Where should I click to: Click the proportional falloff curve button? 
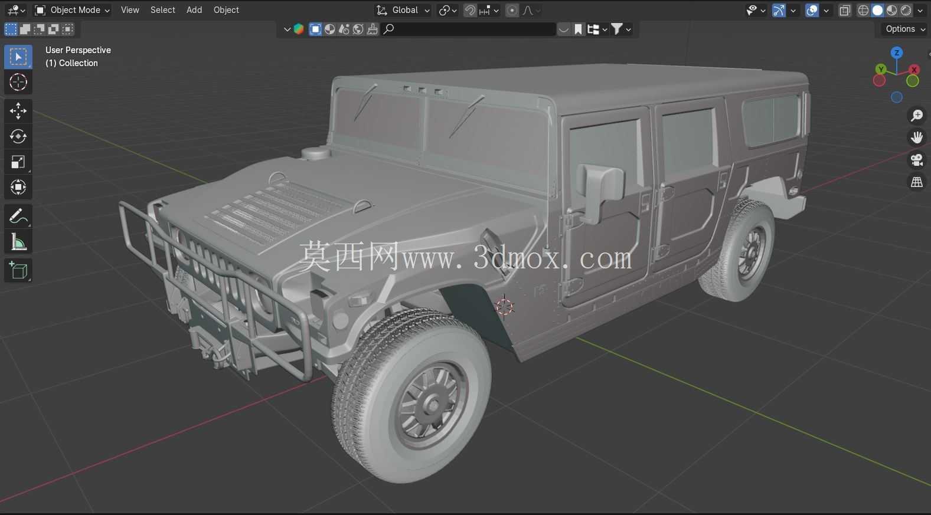[531, 10]
